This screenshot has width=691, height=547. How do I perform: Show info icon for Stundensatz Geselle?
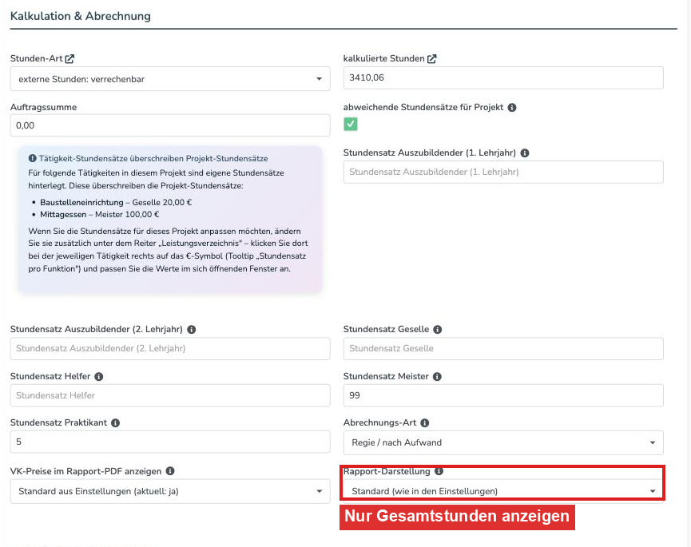pyautogui.click(x=437, y=330)
